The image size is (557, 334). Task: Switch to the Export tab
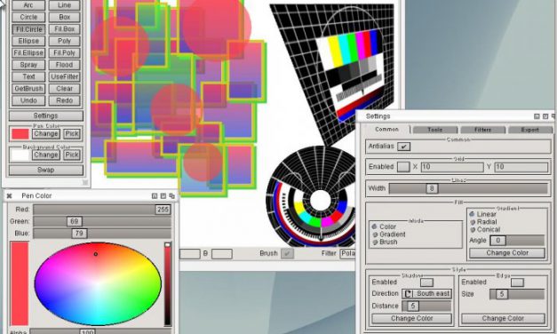coord(530,130)
